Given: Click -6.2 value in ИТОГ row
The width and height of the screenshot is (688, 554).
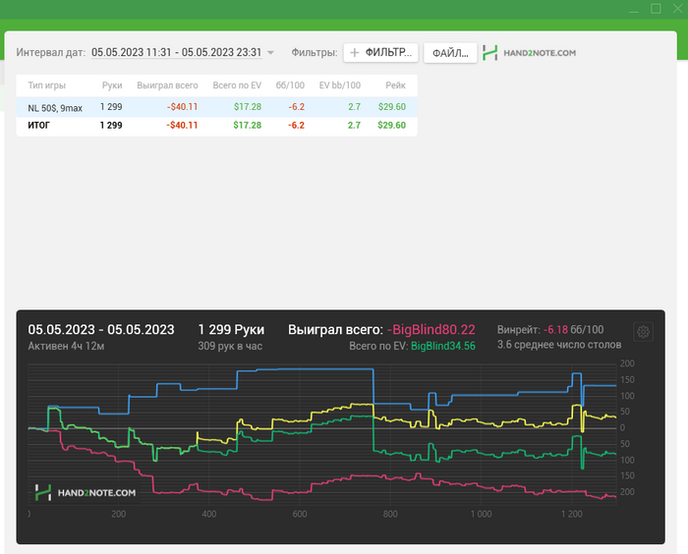Looking at the screenshot, I should [296, 125].
